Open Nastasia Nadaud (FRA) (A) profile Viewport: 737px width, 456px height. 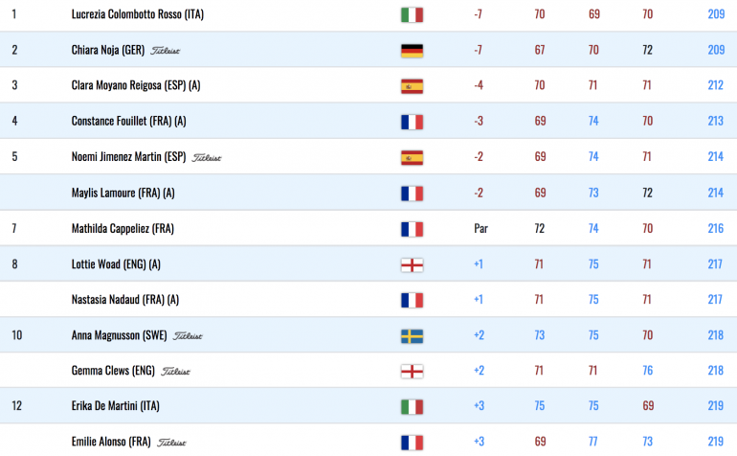[125, 300]
